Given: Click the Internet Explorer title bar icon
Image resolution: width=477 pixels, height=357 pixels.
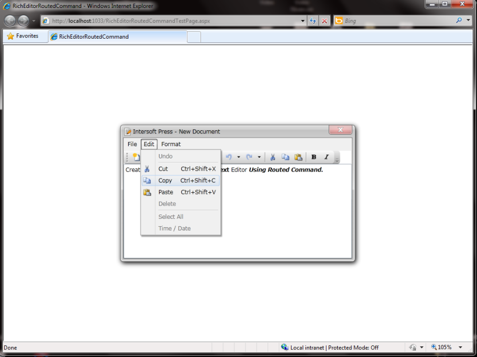Looking at the screenshot, I should point(7,6).
